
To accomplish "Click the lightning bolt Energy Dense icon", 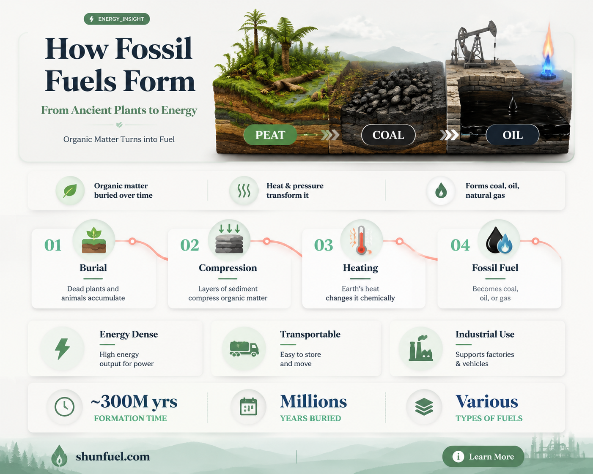I will point(62,349).
